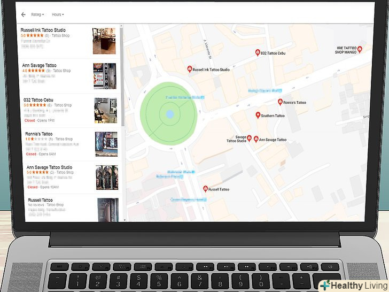The width and height of the screenshot is (389, 292).
Task: Click 'No reviews · Tattoo Shop' under Russell Tattoo
Action: 46,205
